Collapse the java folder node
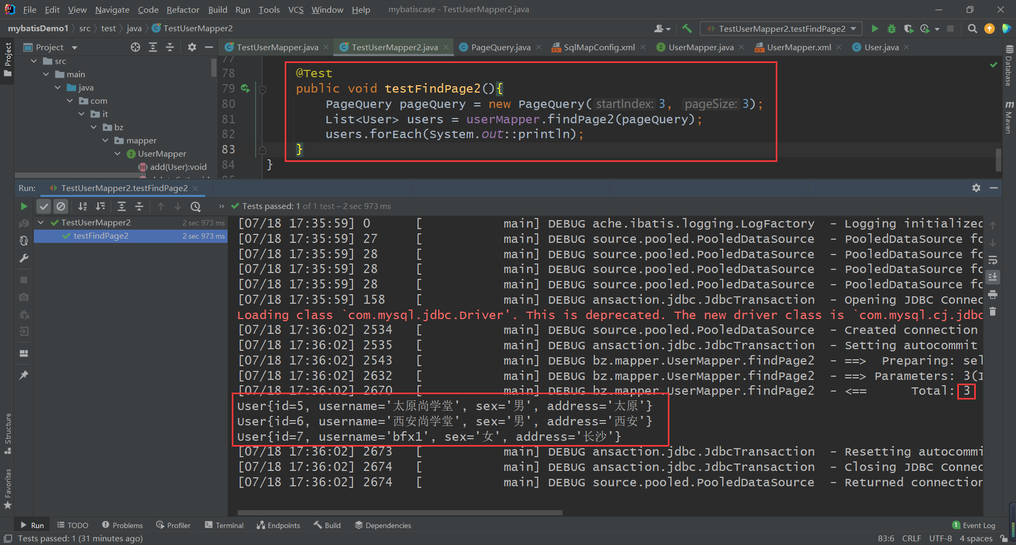The height and width of the screenshot is (545, 1016). click(x=58, y=87)
